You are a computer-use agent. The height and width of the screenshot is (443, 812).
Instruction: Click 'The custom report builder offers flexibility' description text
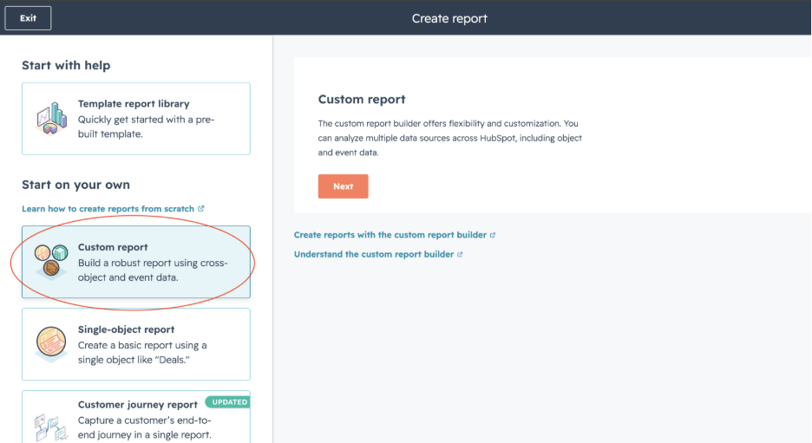click(450, 138)
